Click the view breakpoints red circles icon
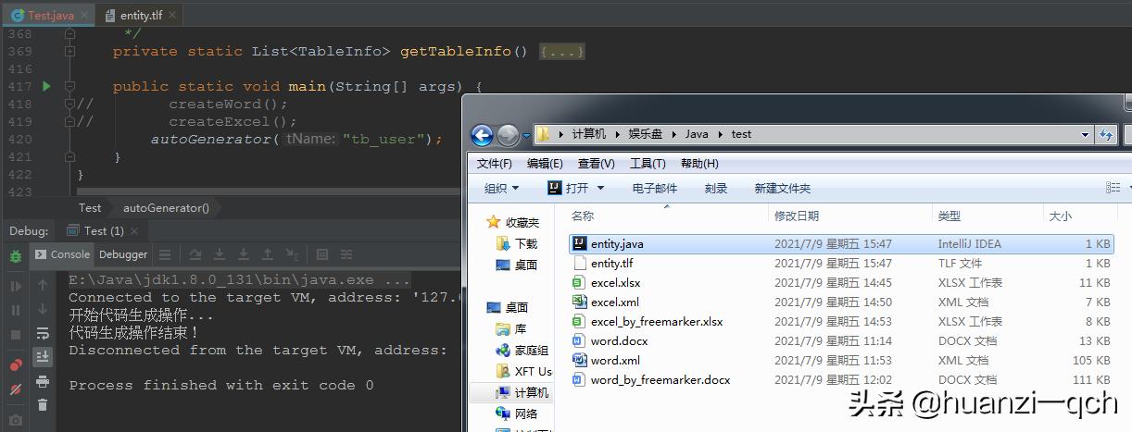Screen dimensions: 1132x432 pos(16,364)
